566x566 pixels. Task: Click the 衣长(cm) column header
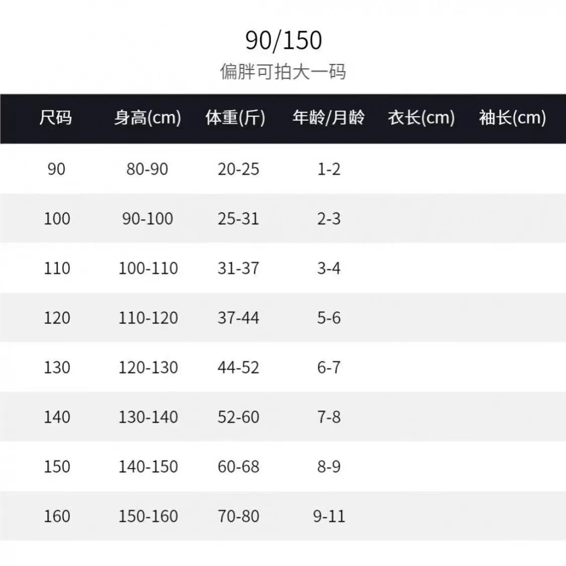coord(421,118)
